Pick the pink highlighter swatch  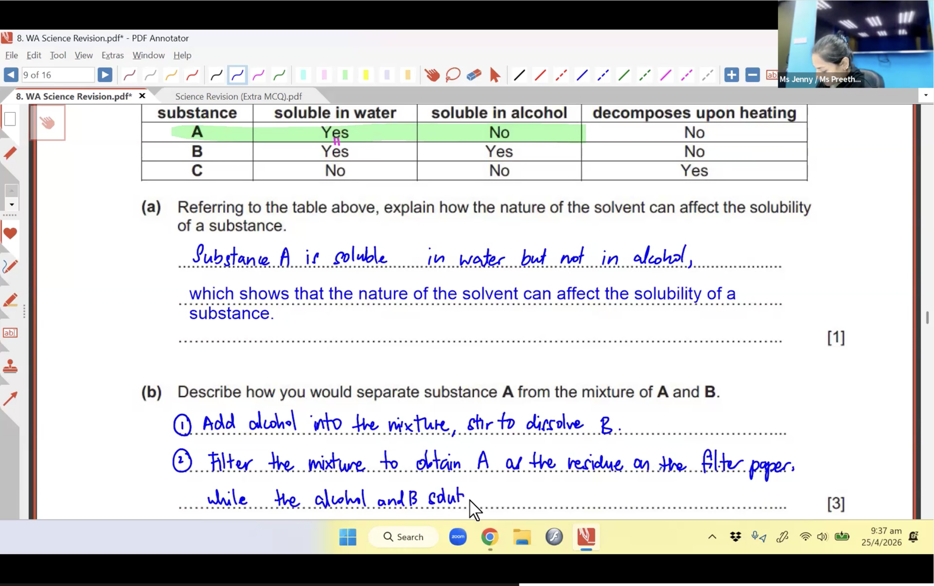[x=324, y=75]
